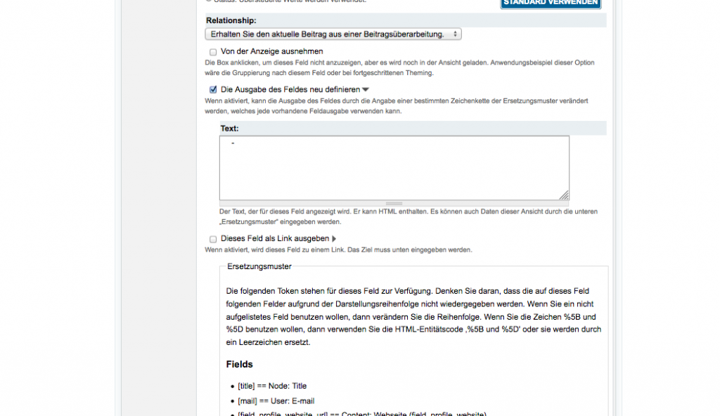This screenshot has height=416, width=720.
Task: Click inside the Text textarea
Action: coord(394,168)
